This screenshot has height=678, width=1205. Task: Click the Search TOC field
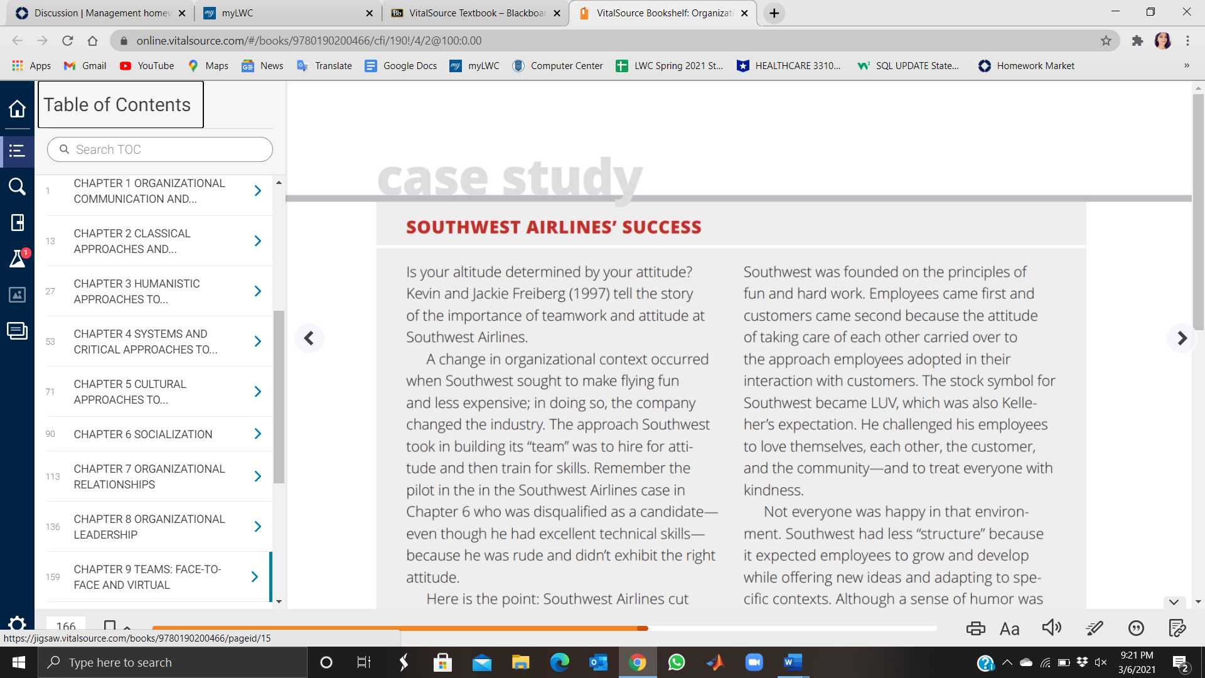point(159,149)
